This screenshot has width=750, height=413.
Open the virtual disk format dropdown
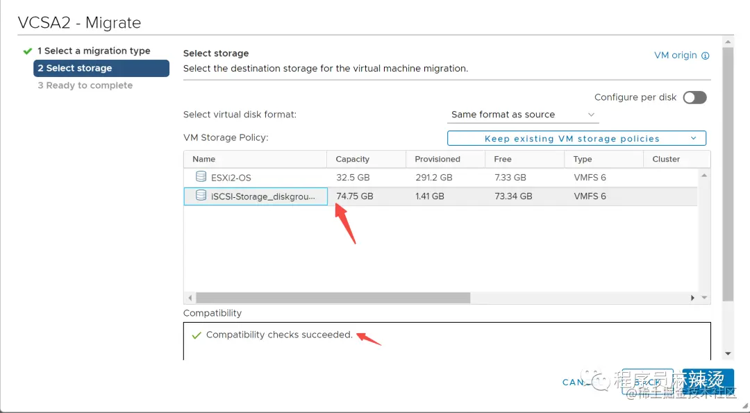(523, 115)
